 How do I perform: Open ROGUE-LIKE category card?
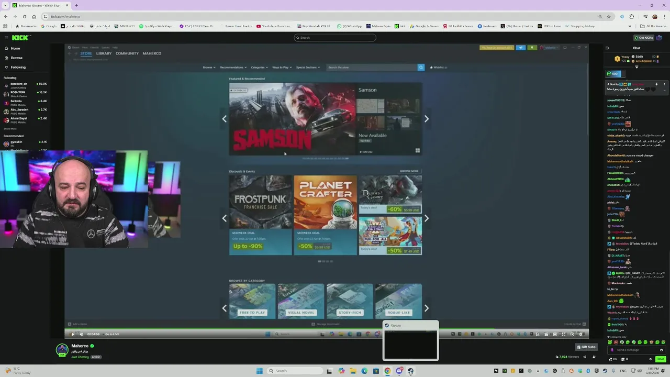[x=398, y=301]
